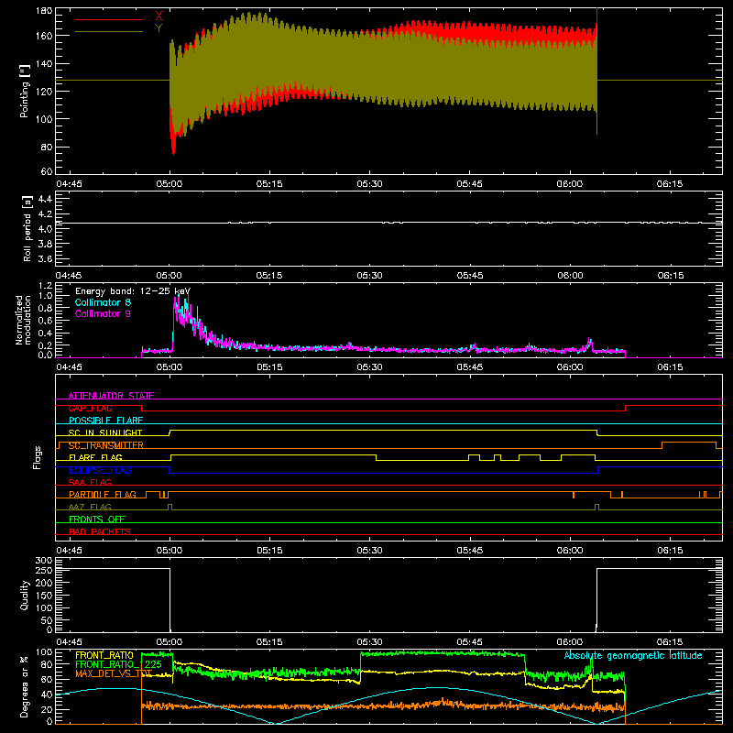Click the 05:15 label under Pointing plot
The image size is (733, 733).
pos(269,184)
